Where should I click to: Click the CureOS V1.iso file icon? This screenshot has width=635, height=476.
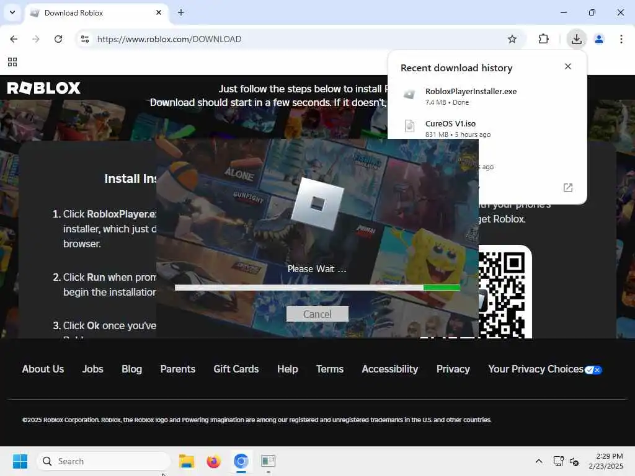(x=409, y=126)
